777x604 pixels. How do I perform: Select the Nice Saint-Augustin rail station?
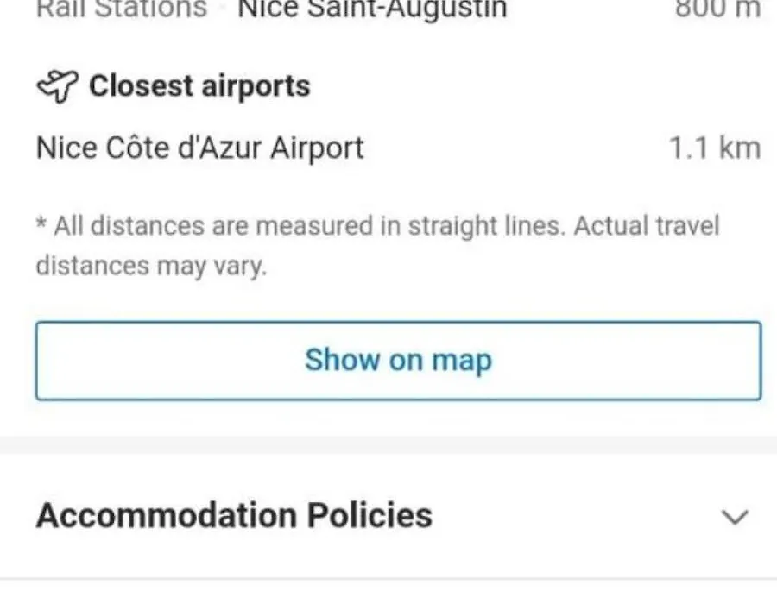coord(372,9)
